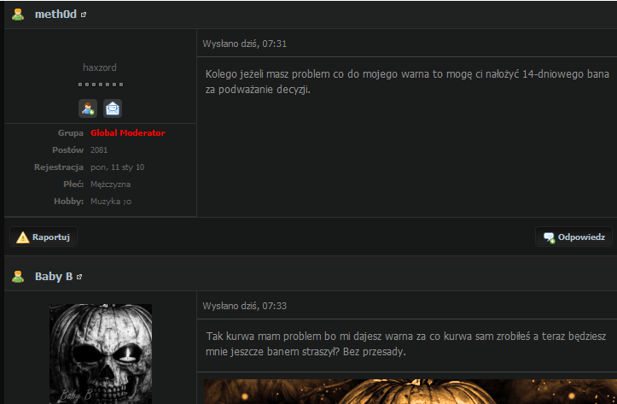
Task: Click the external profile icon after meth0d
Action: coord(84,15)
